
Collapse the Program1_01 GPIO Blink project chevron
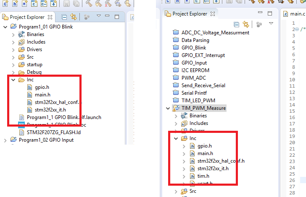point(5,27)
